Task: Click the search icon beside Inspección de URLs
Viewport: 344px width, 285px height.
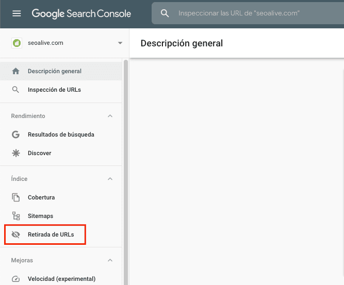Action: [x=15, y=90]
